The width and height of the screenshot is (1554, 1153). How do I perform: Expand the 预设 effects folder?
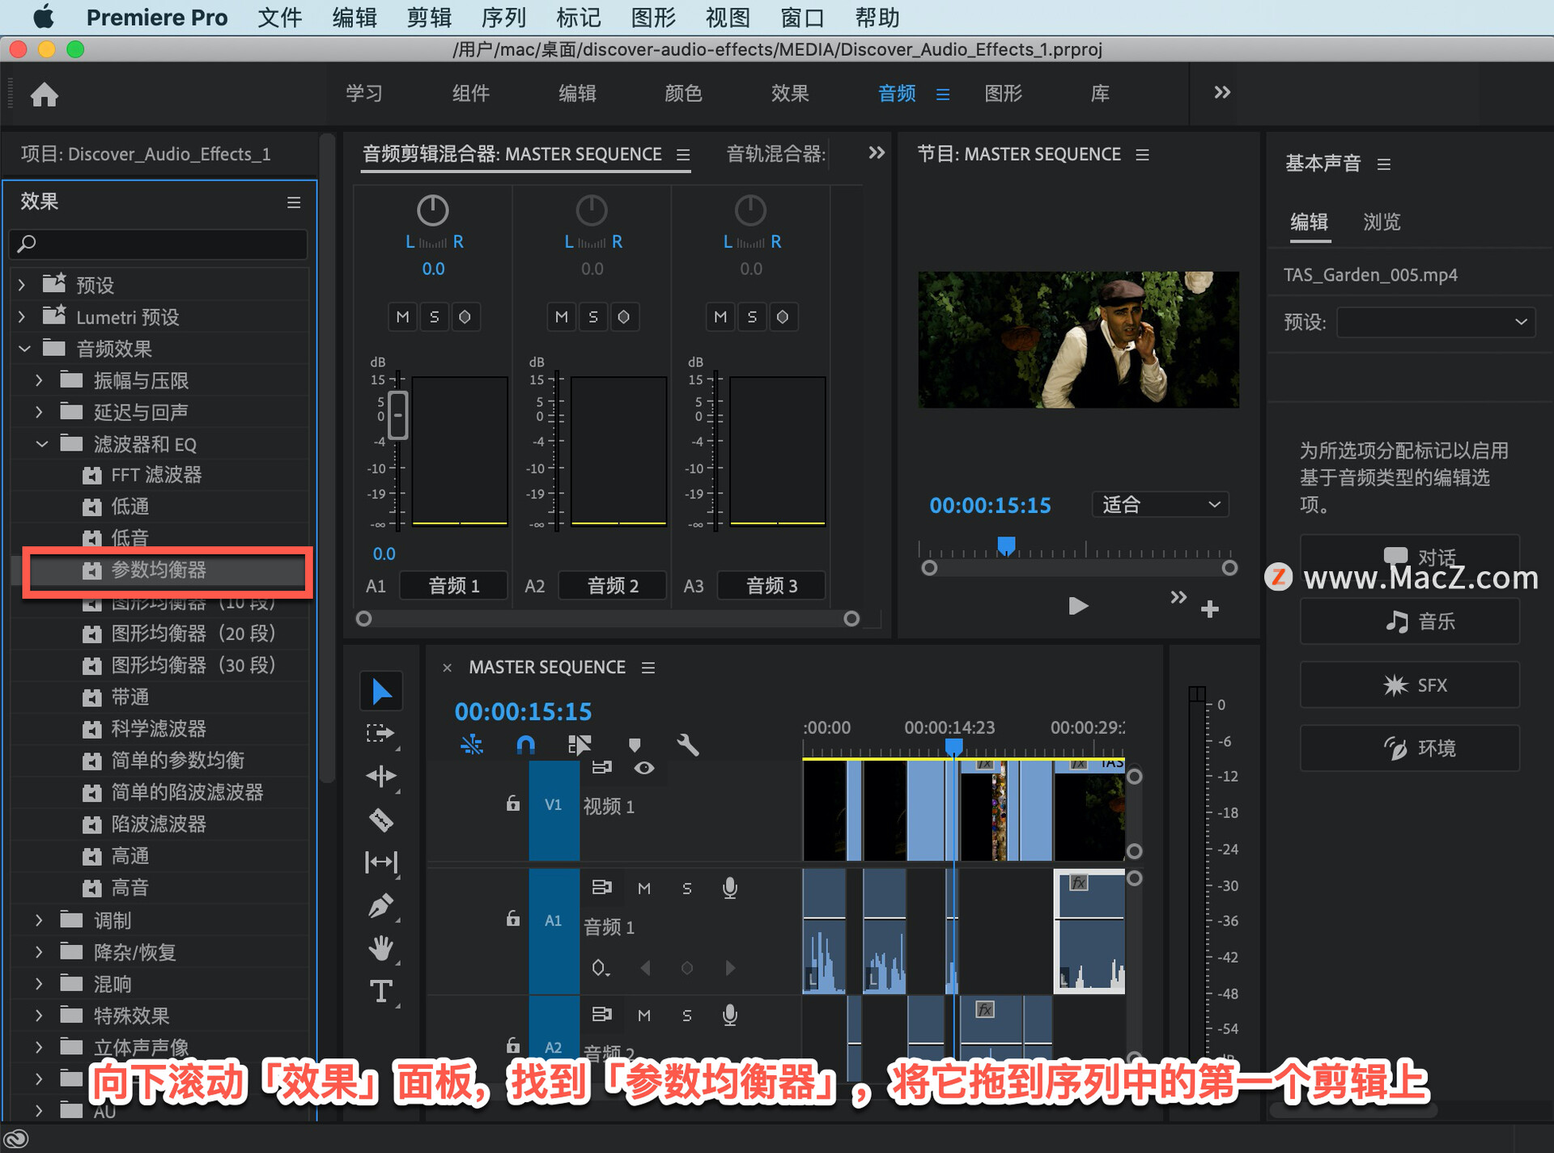tap(22, 285)
